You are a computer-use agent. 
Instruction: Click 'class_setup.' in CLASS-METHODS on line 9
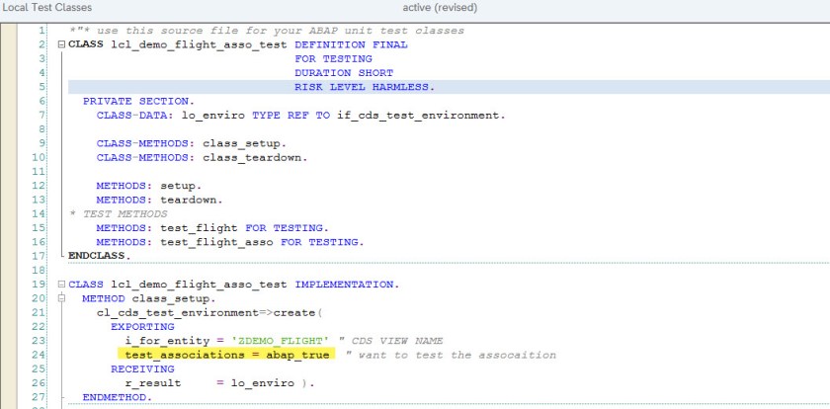[x=245, y=143]
